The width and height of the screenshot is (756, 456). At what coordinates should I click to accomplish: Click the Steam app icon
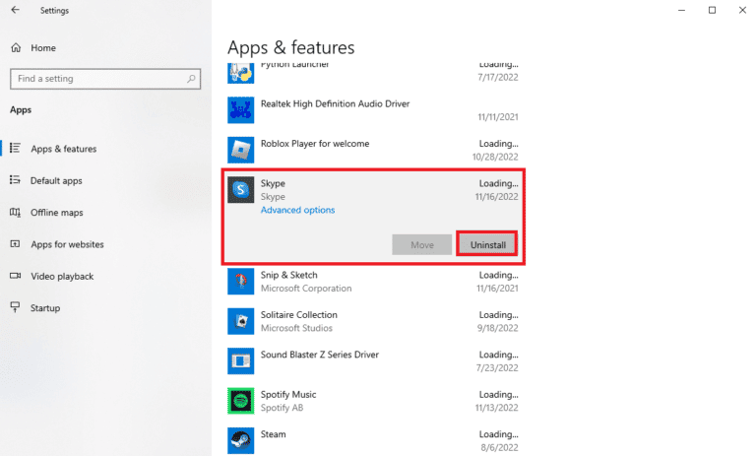coord(240,440)
